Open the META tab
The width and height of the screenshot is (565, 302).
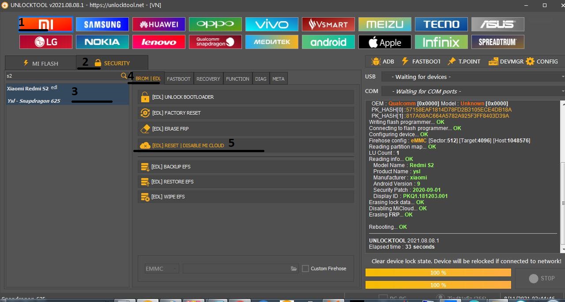click(x=279, y=78)
